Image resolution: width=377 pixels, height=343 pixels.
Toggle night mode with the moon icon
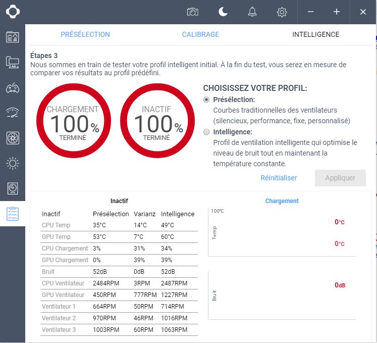point(223,12)
